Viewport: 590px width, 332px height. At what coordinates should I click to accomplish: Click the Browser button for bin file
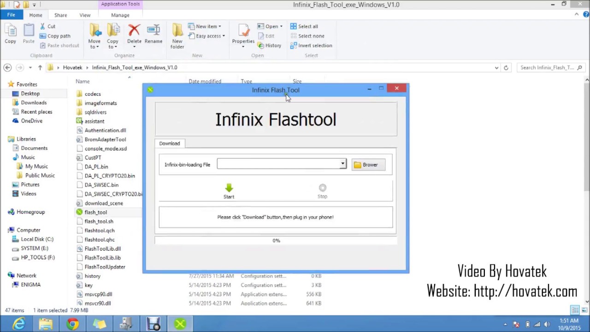368,165
